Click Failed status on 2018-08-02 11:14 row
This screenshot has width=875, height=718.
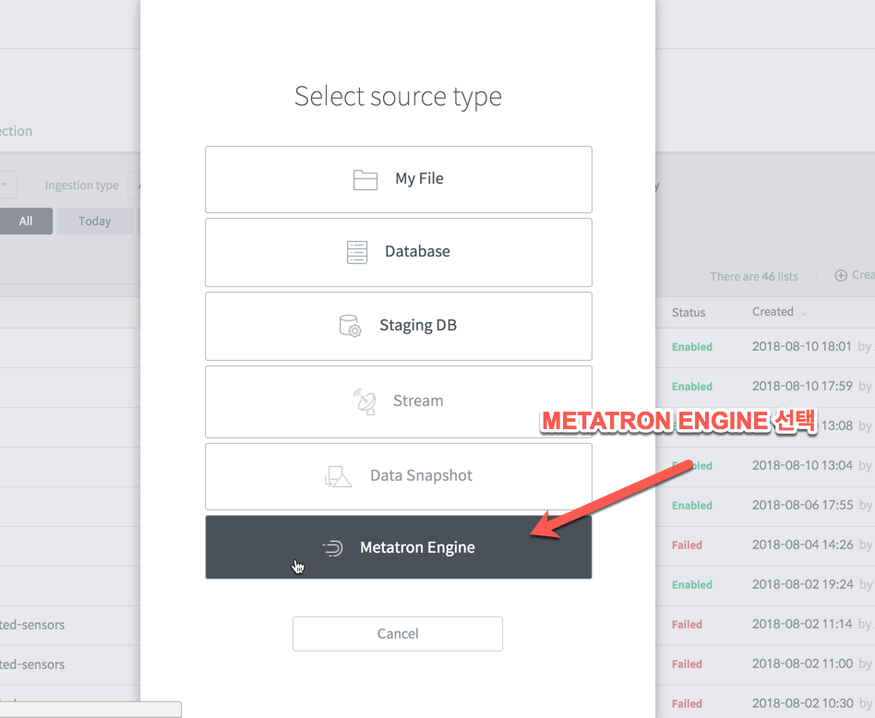[x=687, y=624]
